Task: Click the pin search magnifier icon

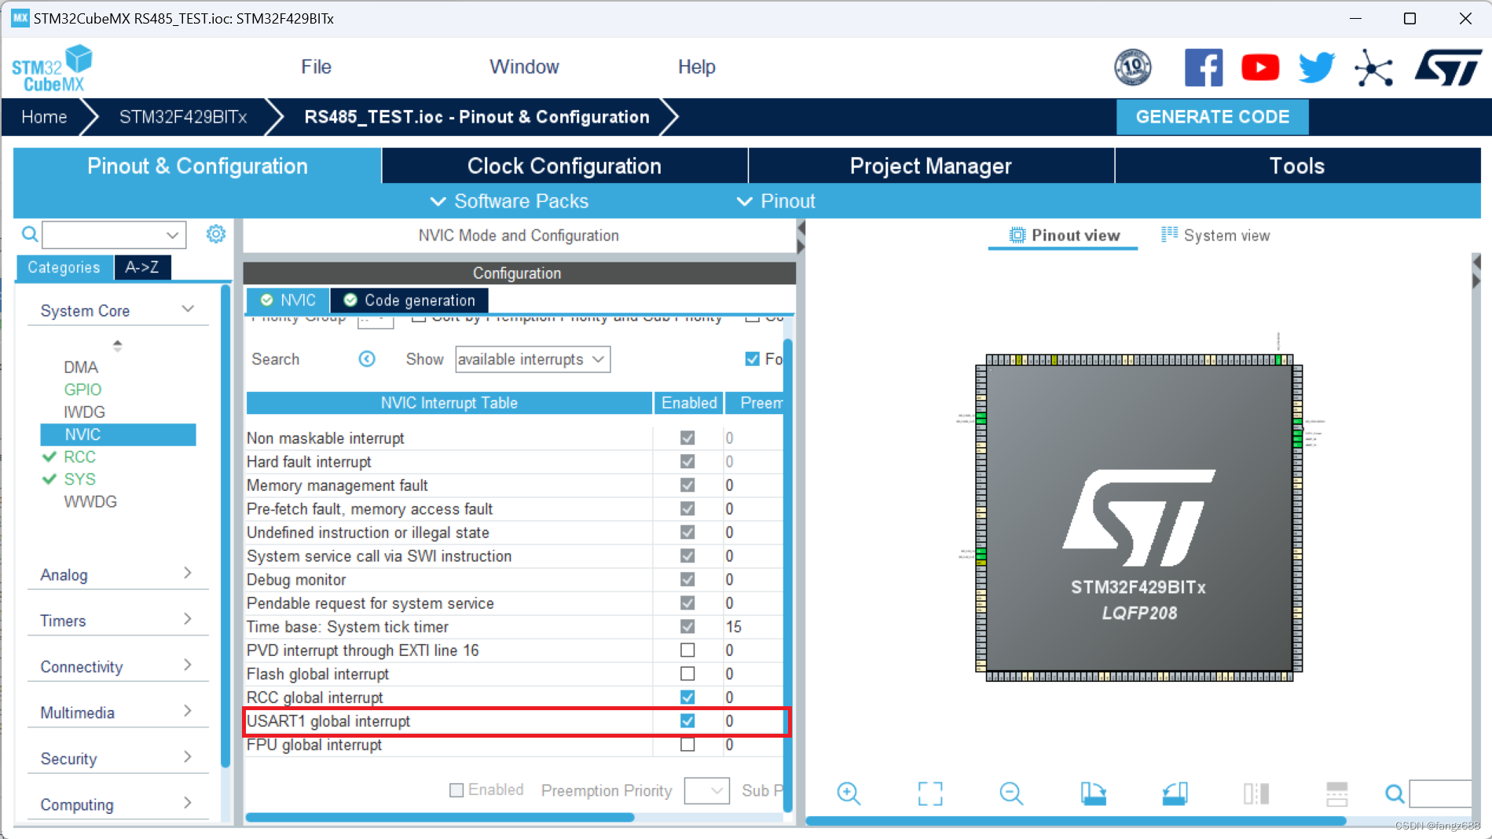Action: point(1395,794)
